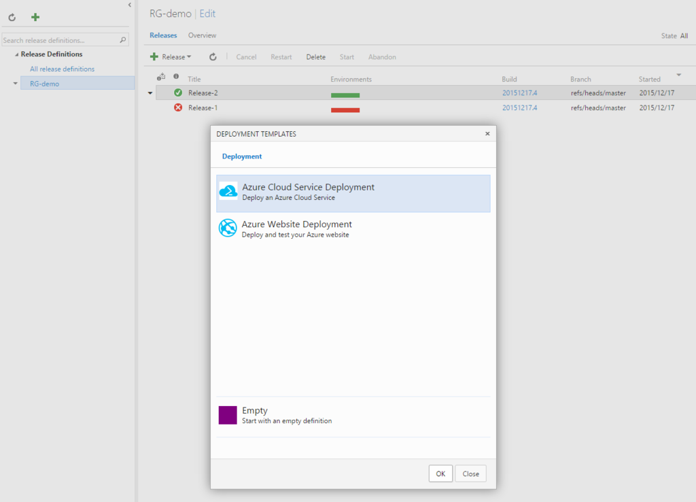This screenshot has height=502, width=696.
Task: Switch to the Releases tab
Action: [x=163, y=35]
